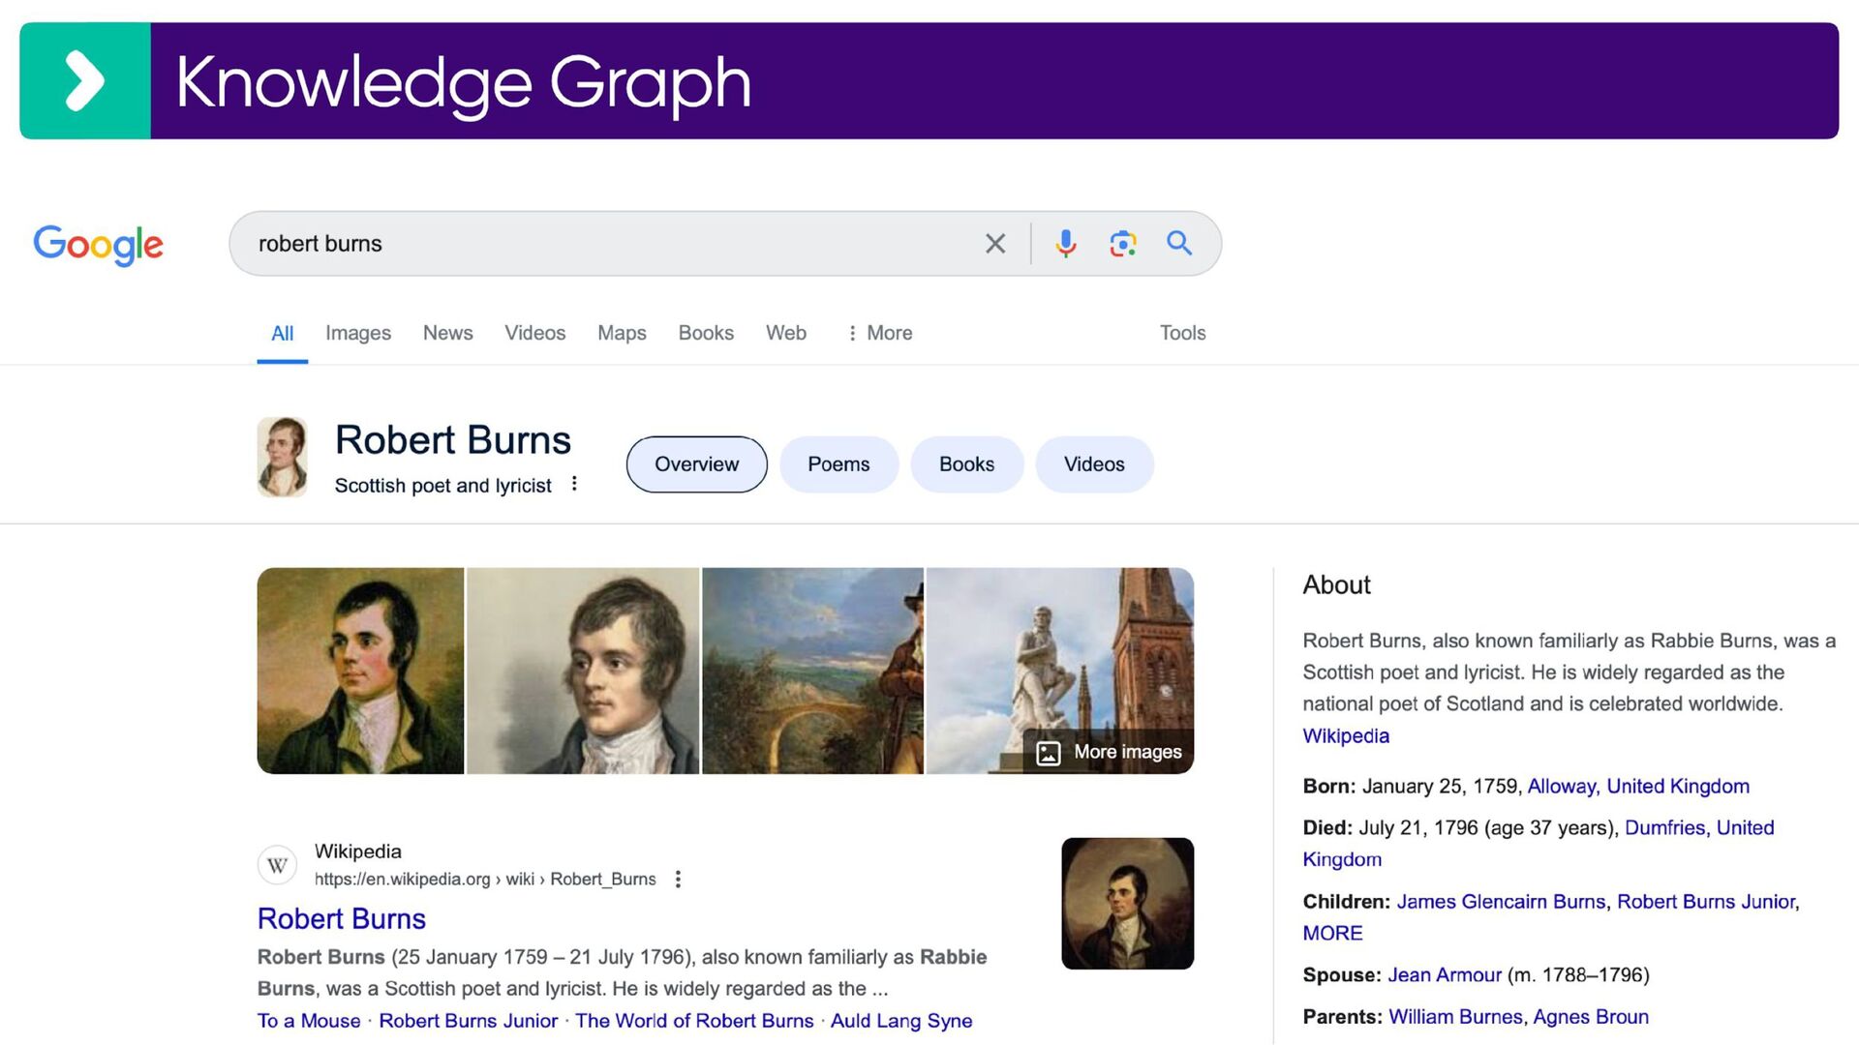Open Google Lens image search icon
Image resolution: width=1859 pixels, height=1045 pixels.
[x=1123, y=244]
